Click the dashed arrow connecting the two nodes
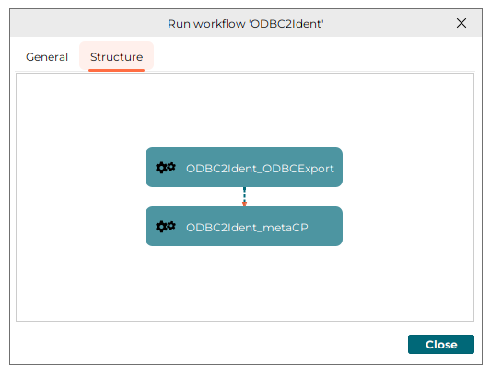The height and width of the screenshot is (377, 490). [244, 196]
